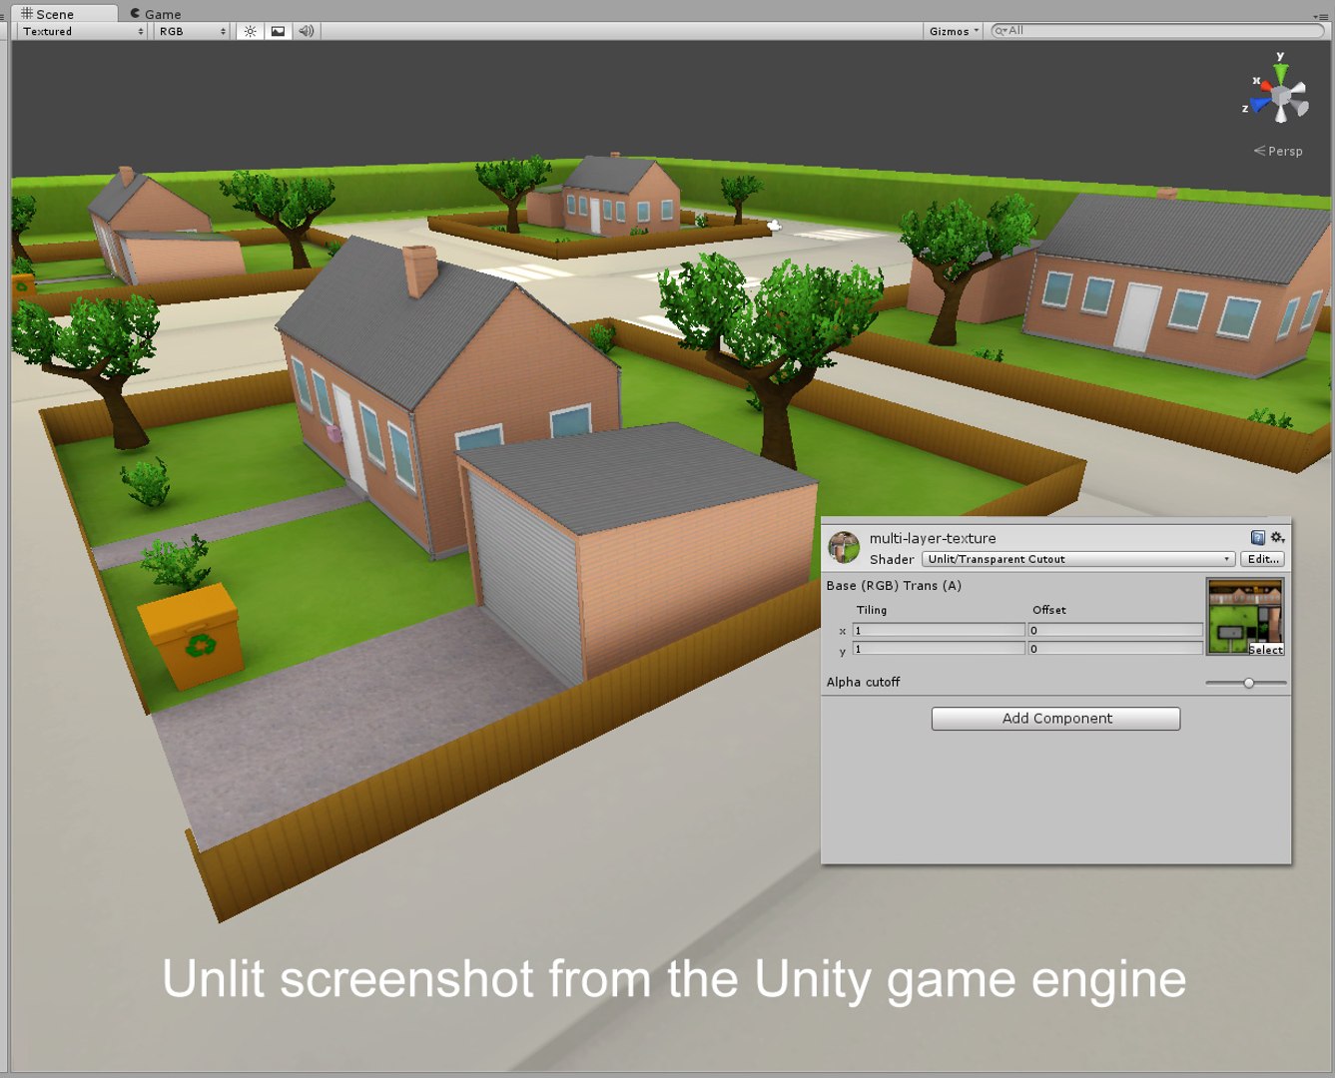Viewport: 1335px width, 1078px height.
Task: Toggle scene lighting sun icon
Action: click(251, 31)
